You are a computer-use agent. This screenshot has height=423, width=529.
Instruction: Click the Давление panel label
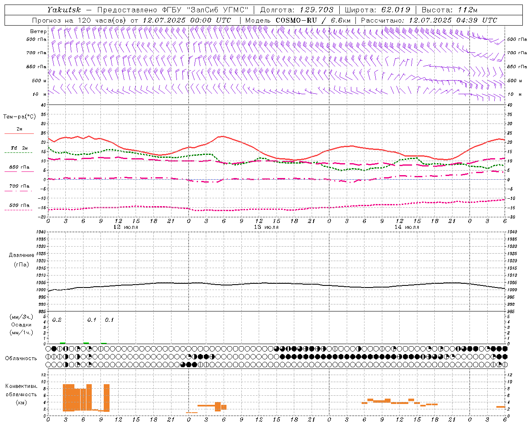pyautogui.click(x=21, y=255)
